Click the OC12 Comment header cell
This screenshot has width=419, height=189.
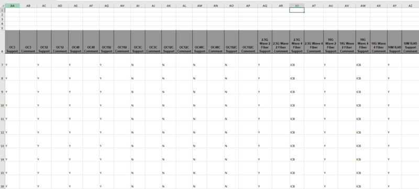click(60, 42)
